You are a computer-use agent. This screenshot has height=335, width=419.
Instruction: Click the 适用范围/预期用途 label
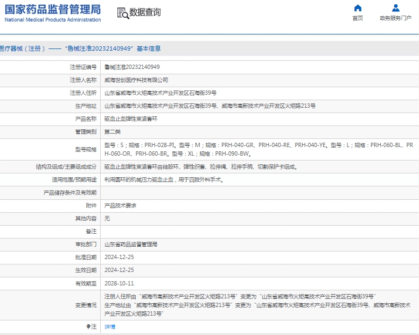click(x=74, y=180)
